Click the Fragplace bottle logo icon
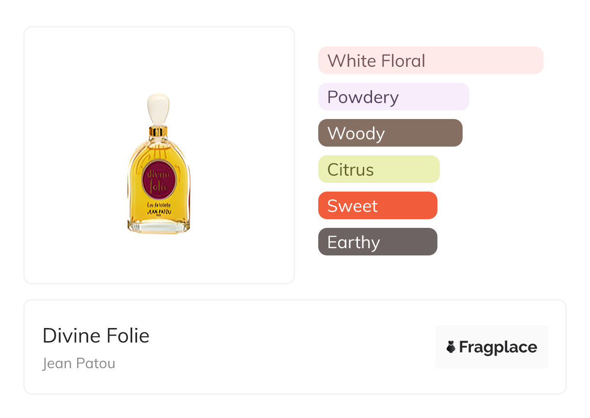The height and width of the screenshot is (418, 590). point(451,347)
